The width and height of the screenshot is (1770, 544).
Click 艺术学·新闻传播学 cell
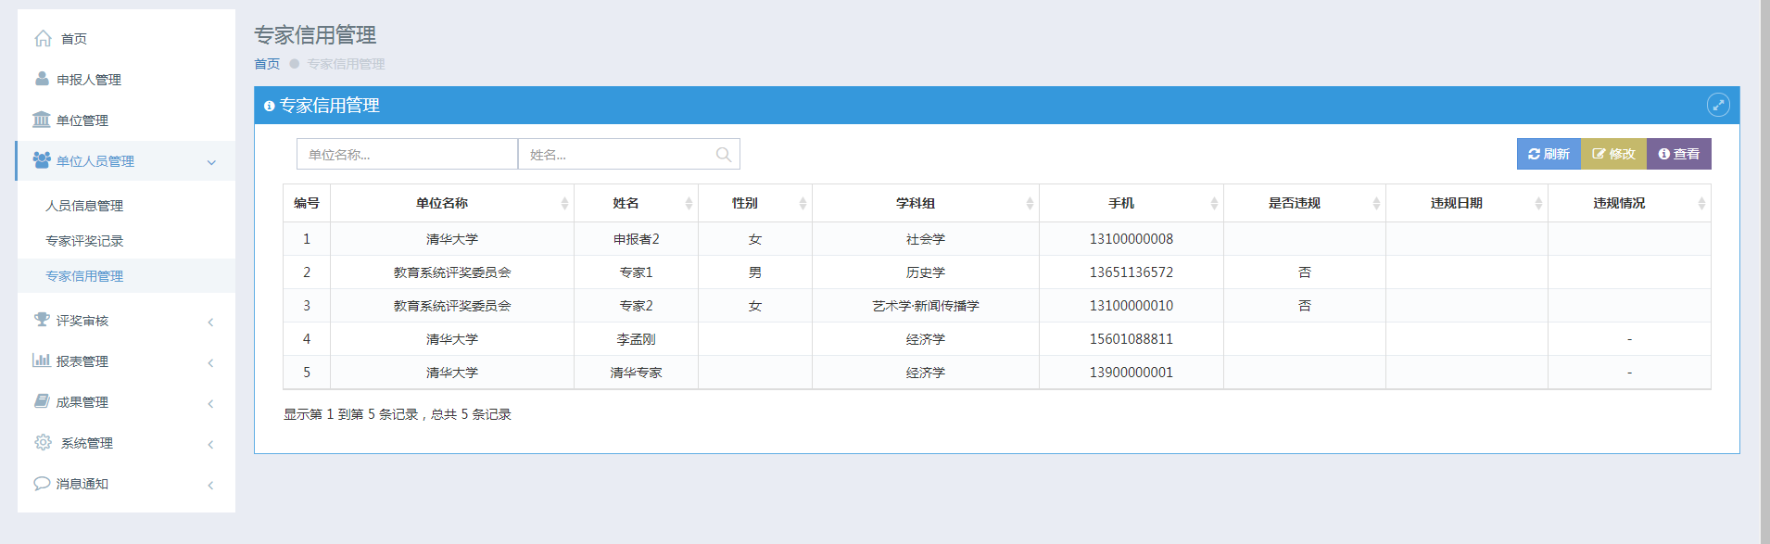[925, 306]
